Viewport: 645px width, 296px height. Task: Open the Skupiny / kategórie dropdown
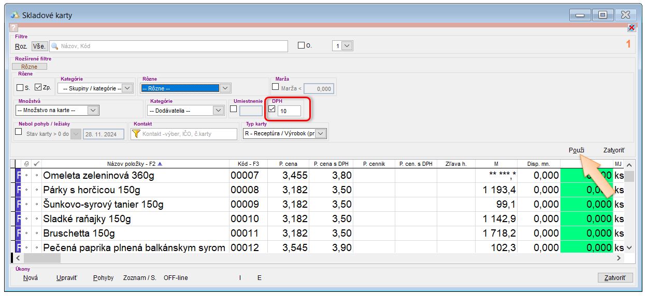pos(127,88)
